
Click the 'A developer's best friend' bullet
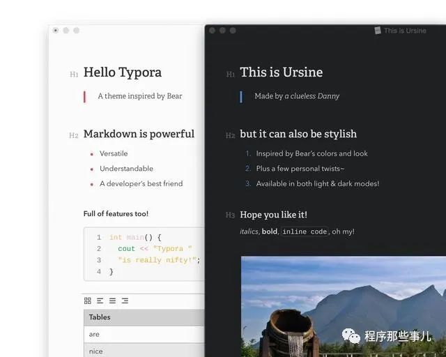point(141,184)
